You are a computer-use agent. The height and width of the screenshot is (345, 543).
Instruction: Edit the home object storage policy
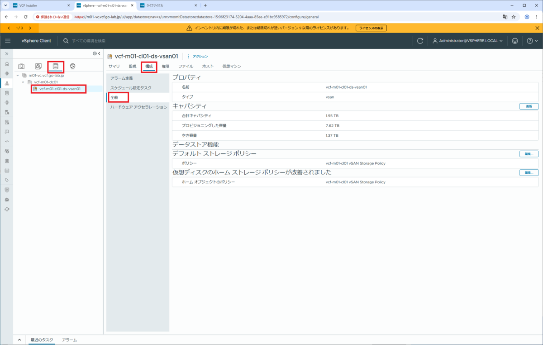(x=529, y=172)
